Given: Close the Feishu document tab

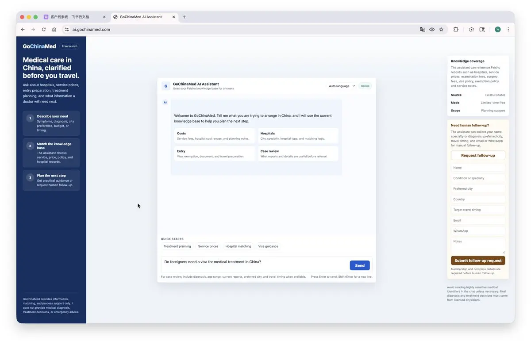Looking at the screenshot, I should (104, 17).
